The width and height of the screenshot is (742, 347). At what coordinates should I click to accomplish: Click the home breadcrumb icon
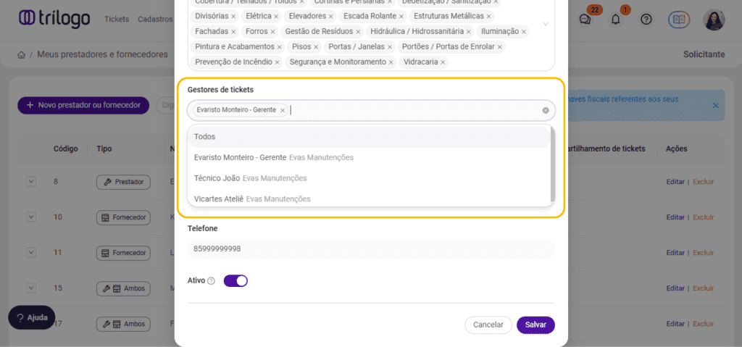[x=21, y=55]
